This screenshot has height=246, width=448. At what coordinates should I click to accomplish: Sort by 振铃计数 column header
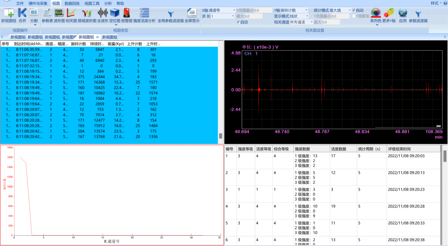(79, 44)
